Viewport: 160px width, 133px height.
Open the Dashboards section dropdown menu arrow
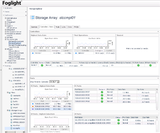26,15
